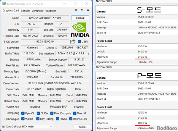
Task: Toggle the OpenCL checkbox
Action: click(23, 113)
